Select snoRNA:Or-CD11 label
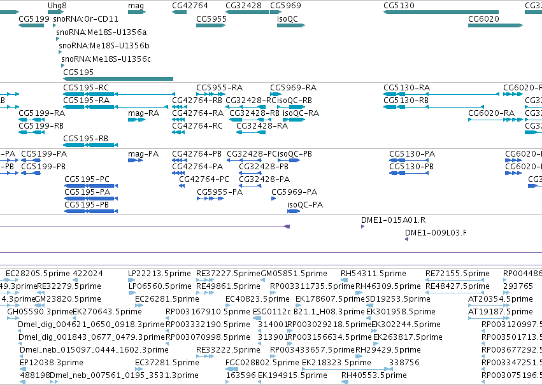This screenshot has width=542, height=385. click(85, 18)
